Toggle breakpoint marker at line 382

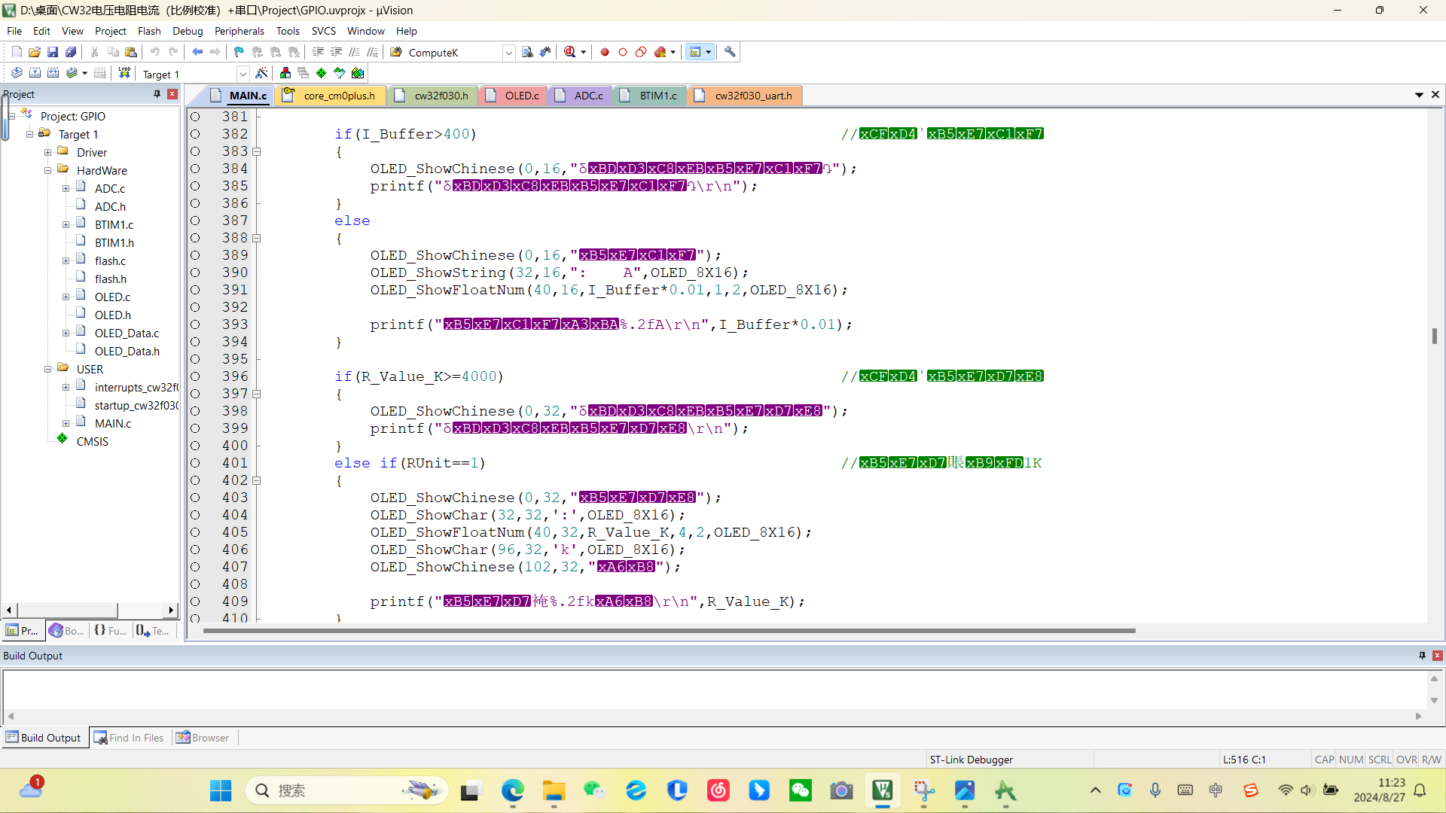[195, 134]
